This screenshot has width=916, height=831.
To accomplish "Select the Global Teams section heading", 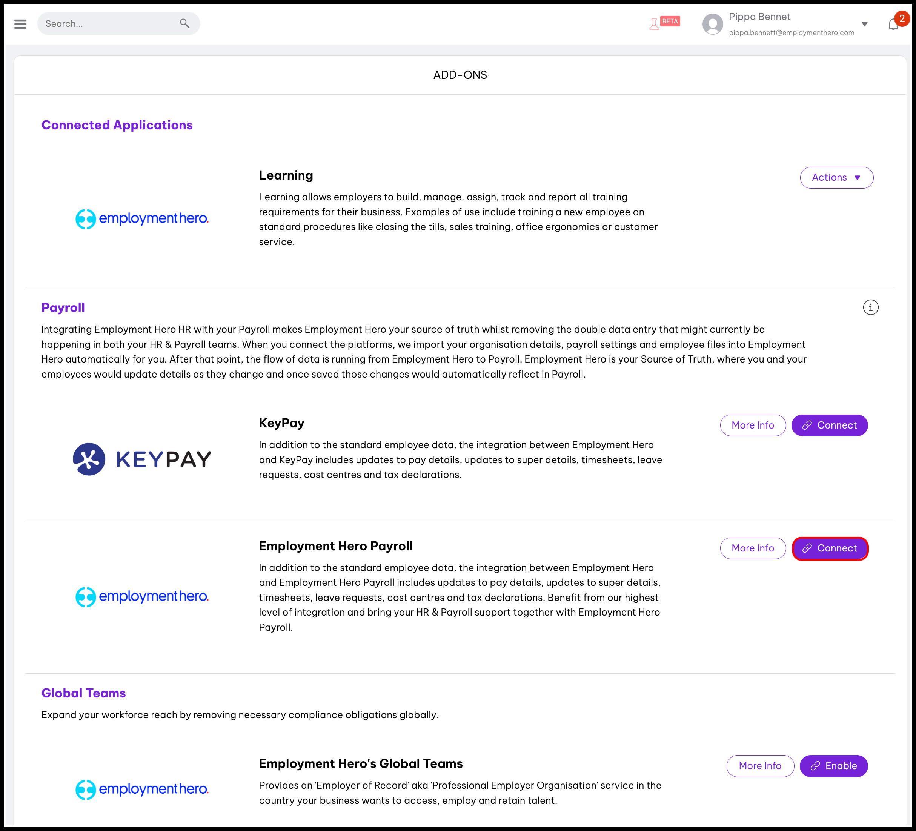I will click(x=83, y=693).
